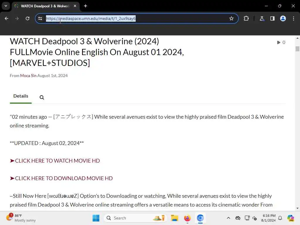Click the forward navigation arrow
Image resolution: width=300 pixels, height=225 pixels.
(17, 18)
